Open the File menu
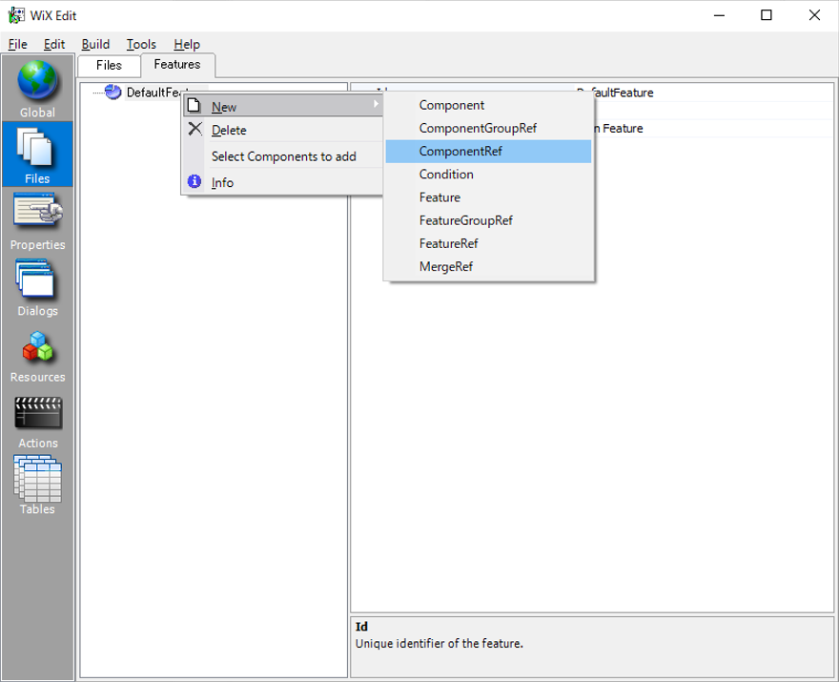This screenshot has height=682, width=839. click(x=18, y=45)
